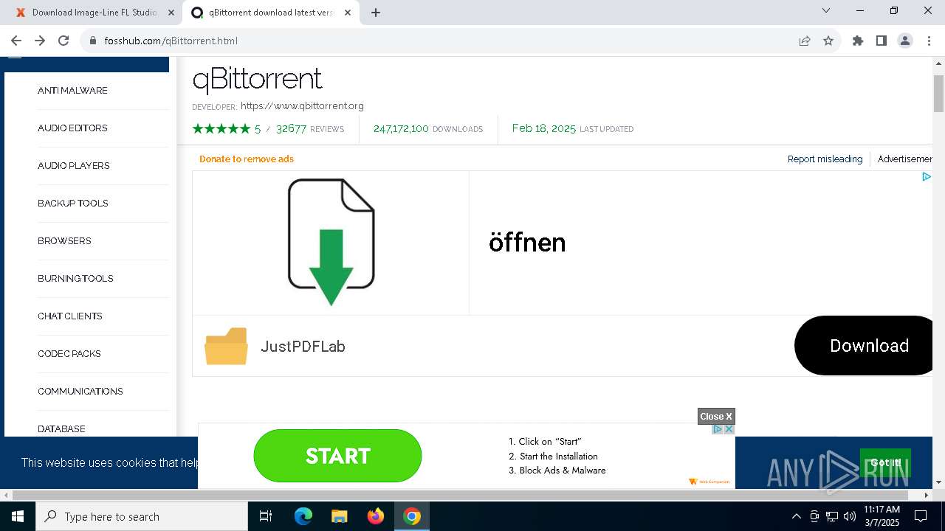Viewport: 945px width, 531px height.
Task: Accept cookies with Got it button
Action: (x=885, y=462)
